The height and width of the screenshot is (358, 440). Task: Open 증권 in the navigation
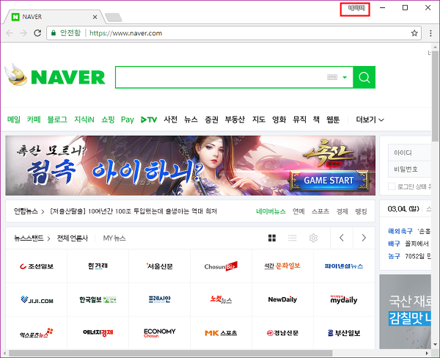(211, 120)
